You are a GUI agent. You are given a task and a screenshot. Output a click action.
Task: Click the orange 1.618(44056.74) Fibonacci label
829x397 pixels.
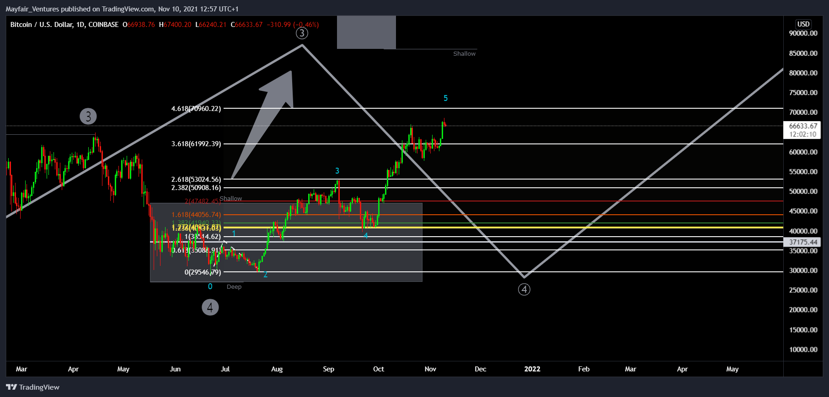(x=196, y=215)
